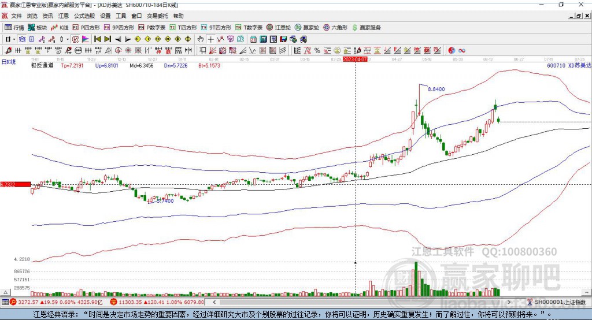
Task: Toggle the colored triangle chart icon
Action: coord(86,39)
